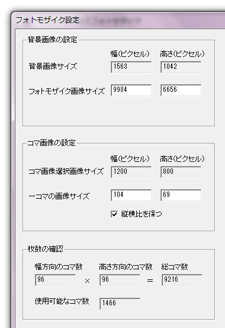The width and height of the screenshot is (225, 328).
Task: Edit the single frame width field 104
Action: pos(131,195)
